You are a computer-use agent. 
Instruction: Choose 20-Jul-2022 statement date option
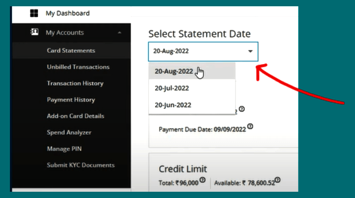(192, 88)
